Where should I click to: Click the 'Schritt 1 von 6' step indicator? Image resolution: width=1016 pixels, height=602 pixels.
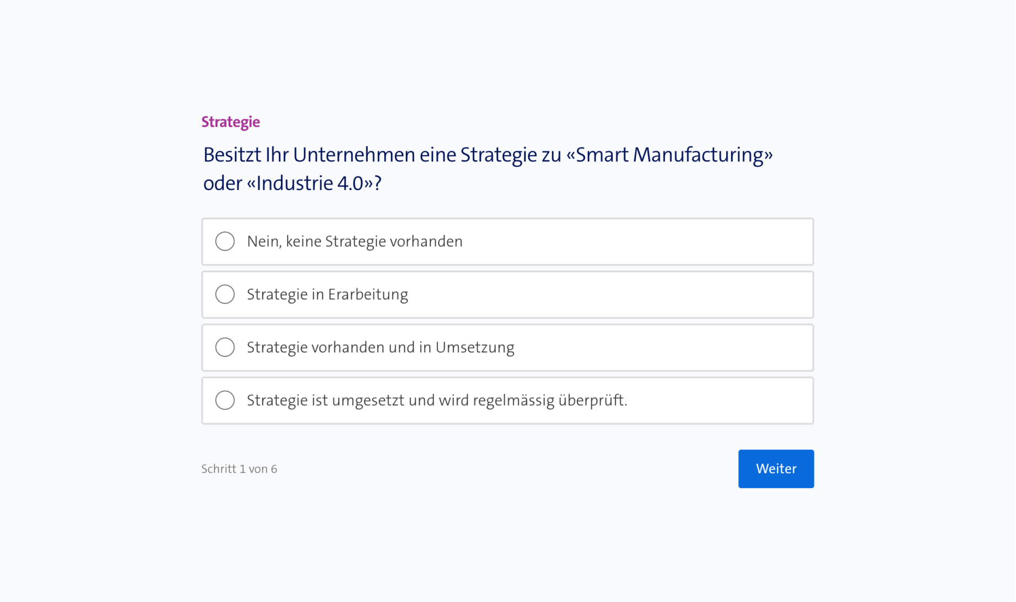point(239,469)
